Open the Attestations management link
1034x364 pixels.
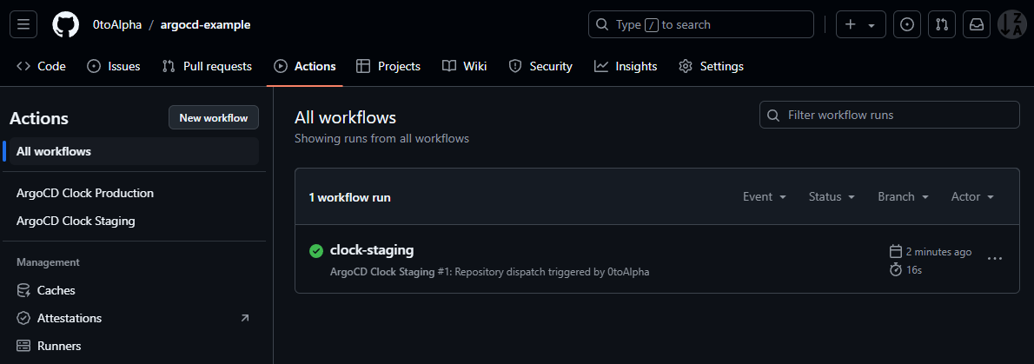click(70, 318)
